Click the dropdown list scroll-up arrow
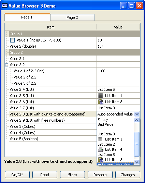Image resolution: width=145 pixels, height=183 pixels. tap(136, 120)
